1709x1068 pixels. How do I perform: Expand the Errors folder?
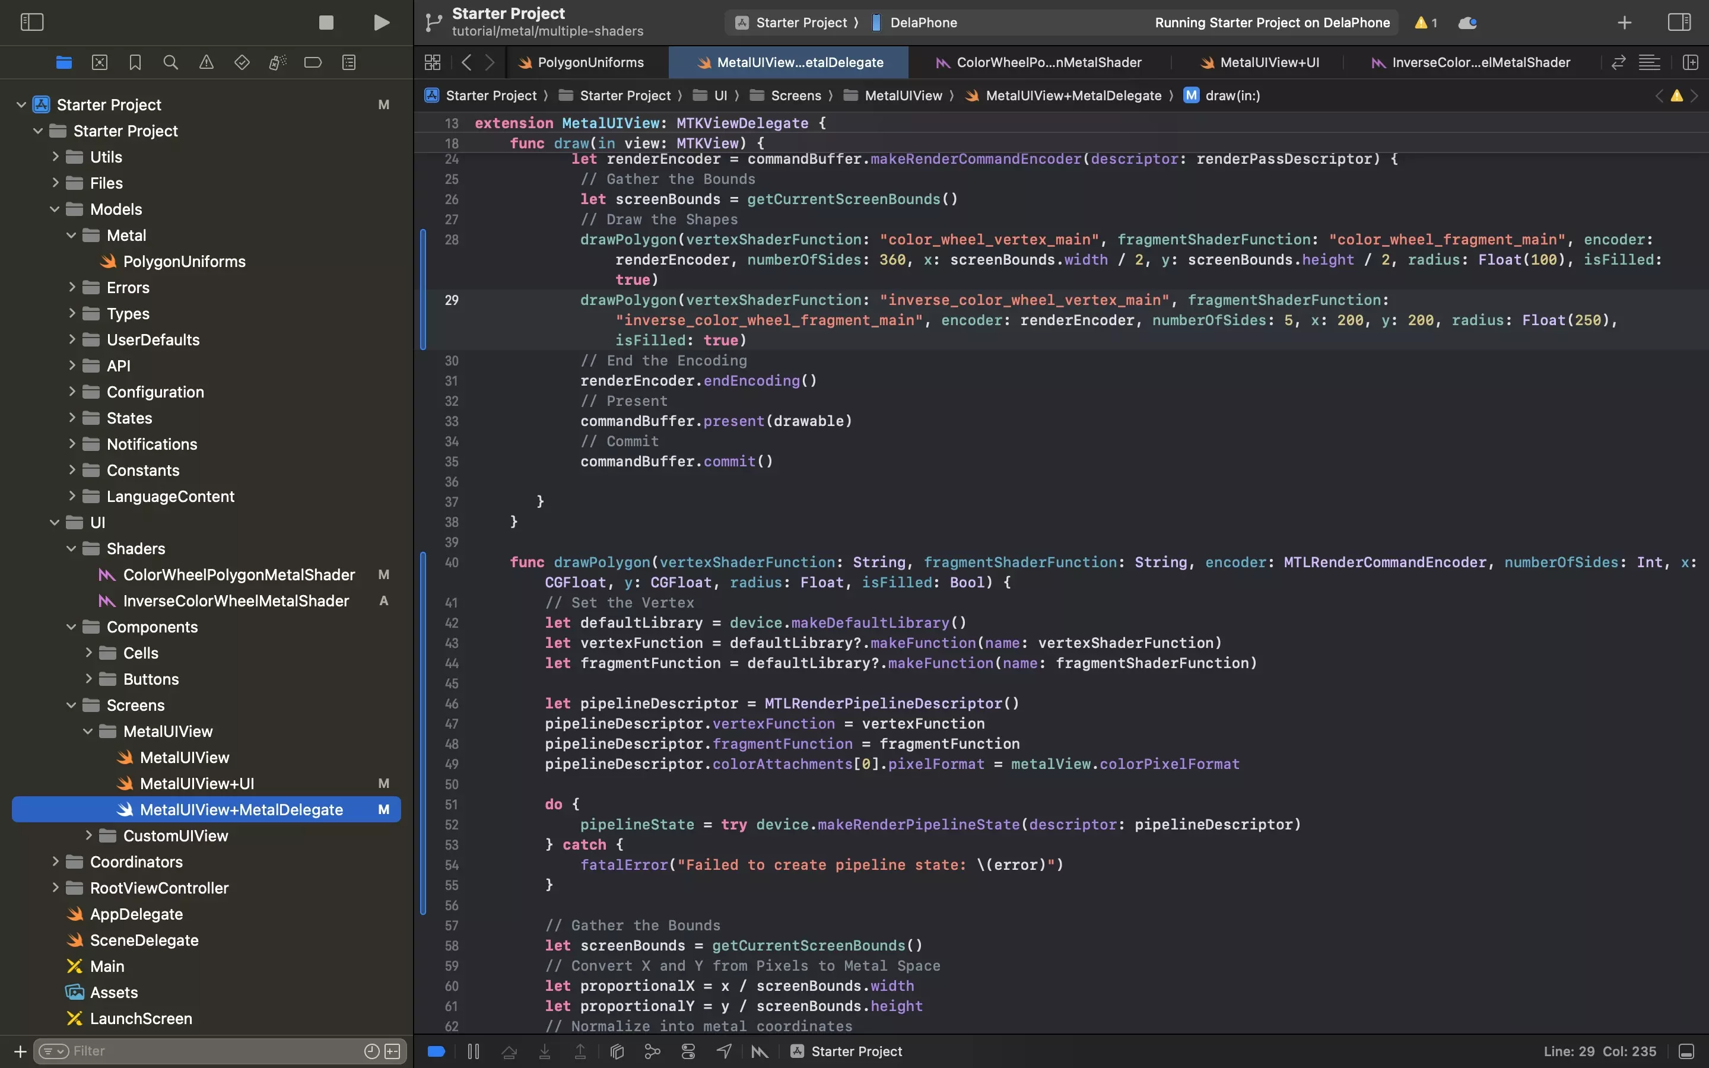[71, 288]
